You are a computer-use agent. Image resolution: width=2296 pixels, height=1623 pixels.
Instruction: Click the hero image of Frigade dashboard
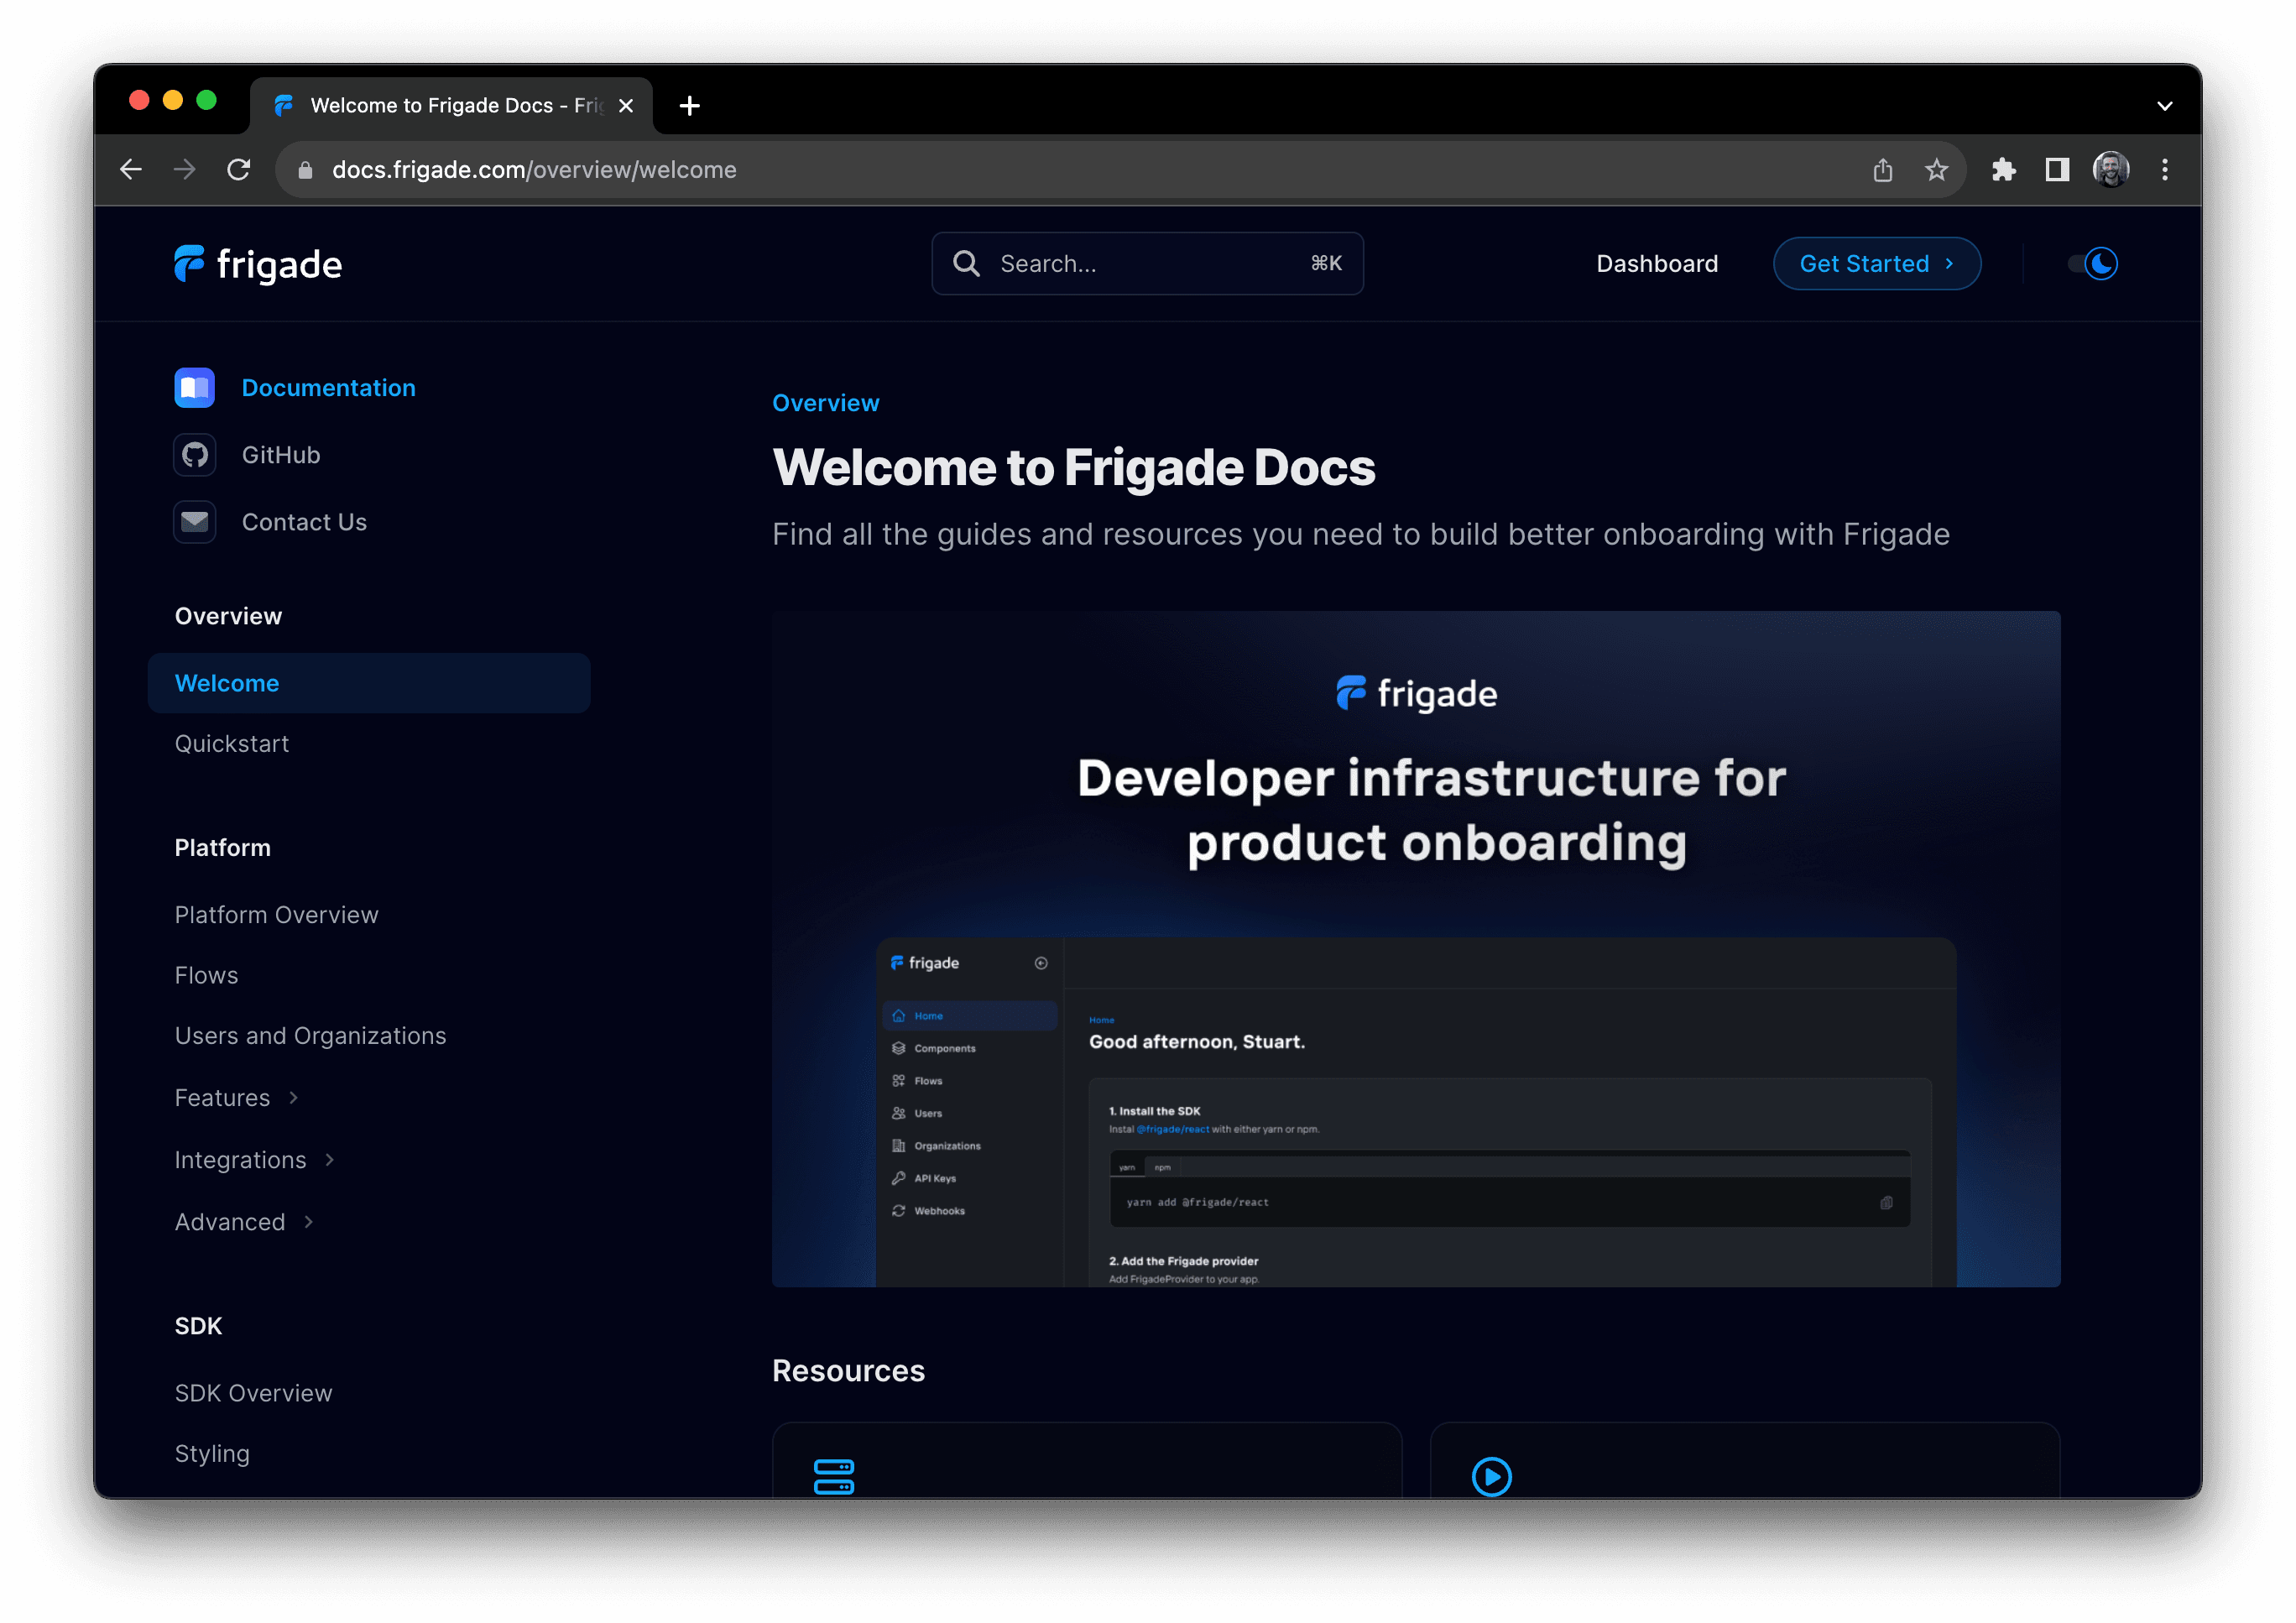coord(1416,949)
